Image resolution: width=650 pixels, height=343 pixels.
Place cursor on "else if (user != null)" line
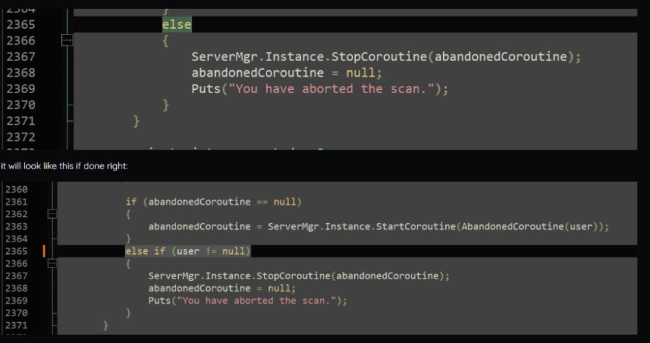(188, 251)
